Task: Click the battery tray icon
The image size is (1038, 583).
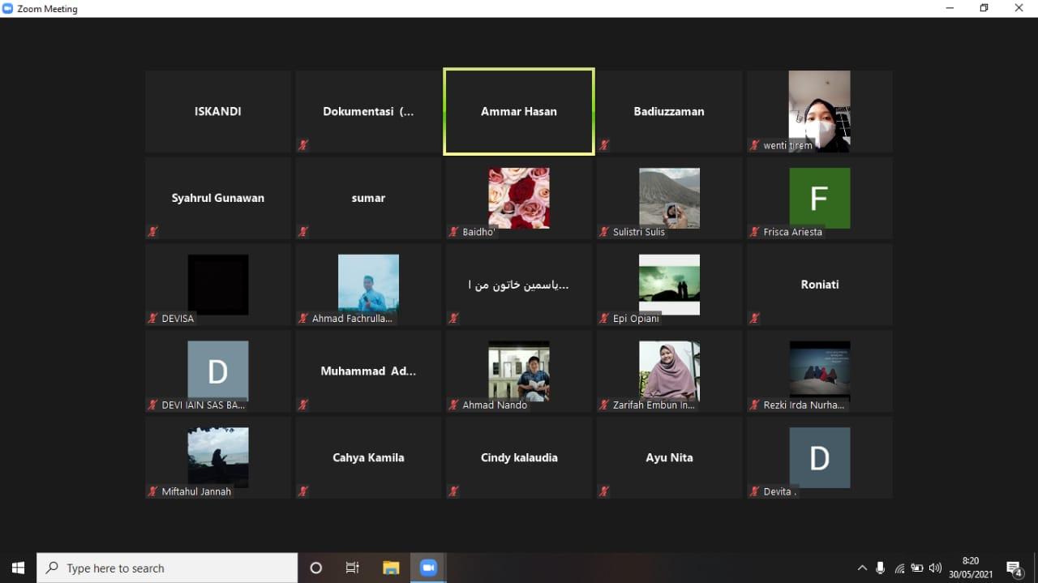Action: tap(917, 568)
